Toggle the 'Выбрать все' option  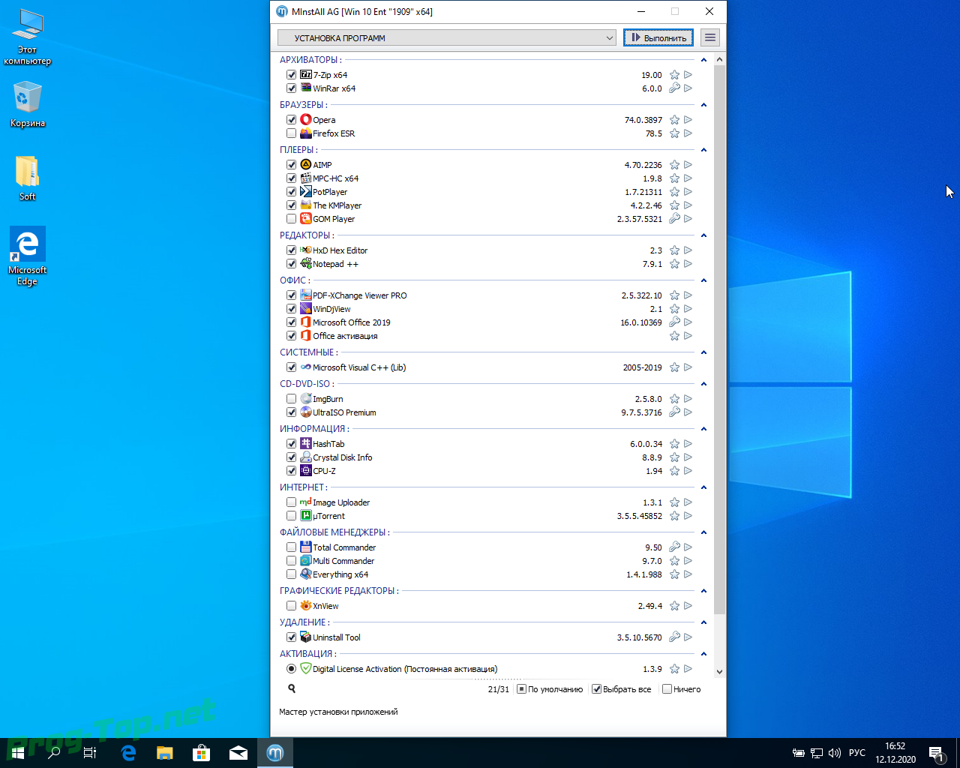click(597, 689)
